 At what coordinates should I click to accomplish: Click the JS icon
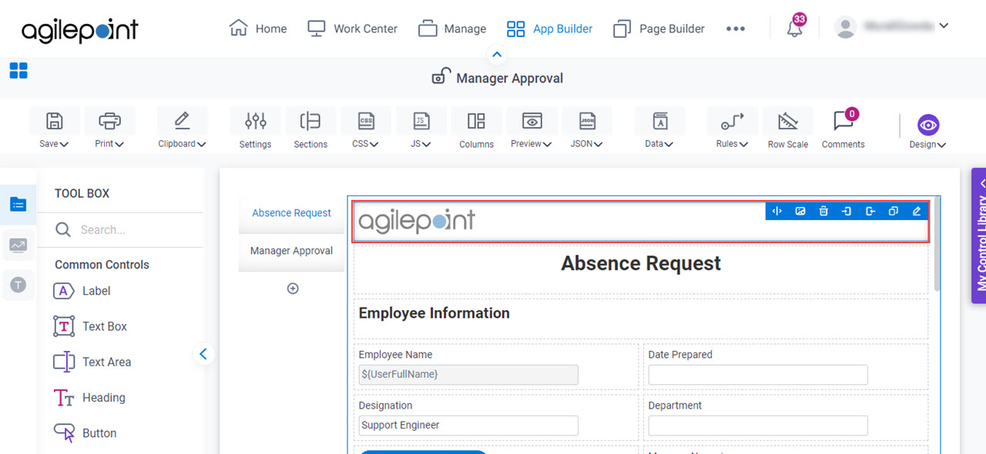pyautogui.click(x=421, y=121)
